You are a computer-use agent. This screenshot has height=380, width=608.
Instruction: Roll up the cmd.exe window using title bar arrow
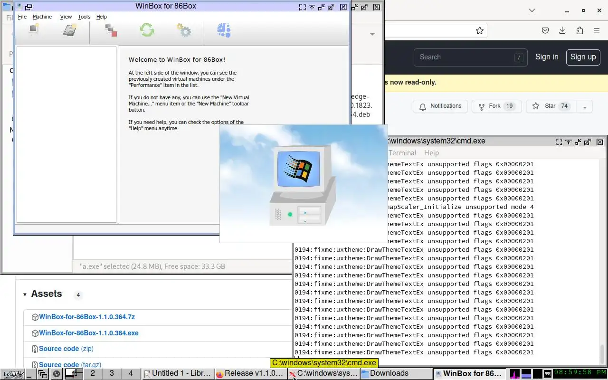tap(569, 142)
